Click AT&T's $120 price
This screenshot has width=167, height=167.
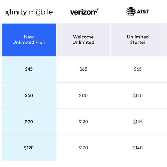(x=138, y=95)
